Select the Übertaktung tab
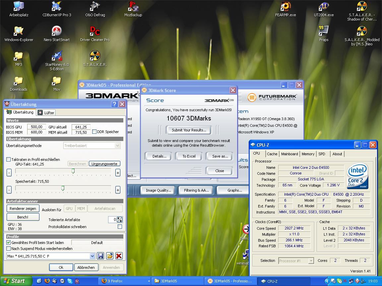382x286 pixels. pyautogui.click(x=20, y=112)
